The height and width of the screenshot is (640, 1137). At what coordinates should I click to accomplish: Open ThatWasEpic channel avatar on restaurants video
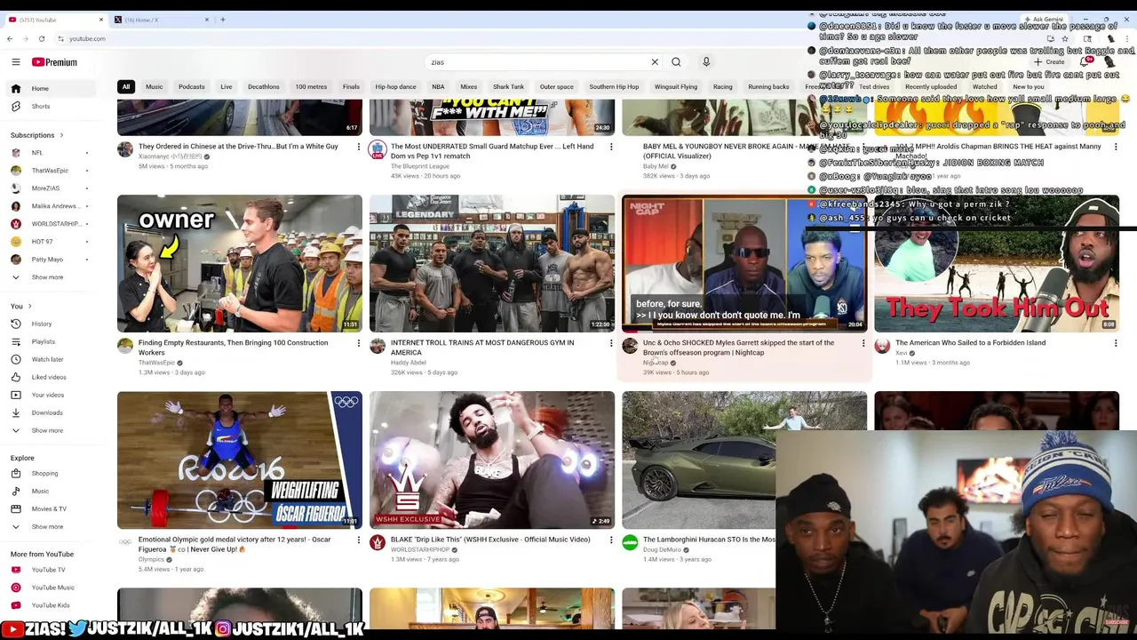point(125,346)
